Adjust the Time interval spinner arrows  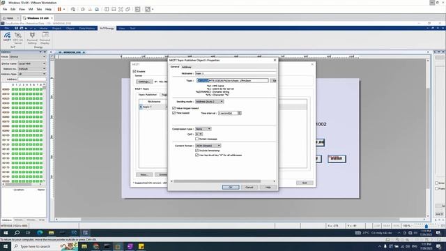pyautogui.click(x=240, y=113)
